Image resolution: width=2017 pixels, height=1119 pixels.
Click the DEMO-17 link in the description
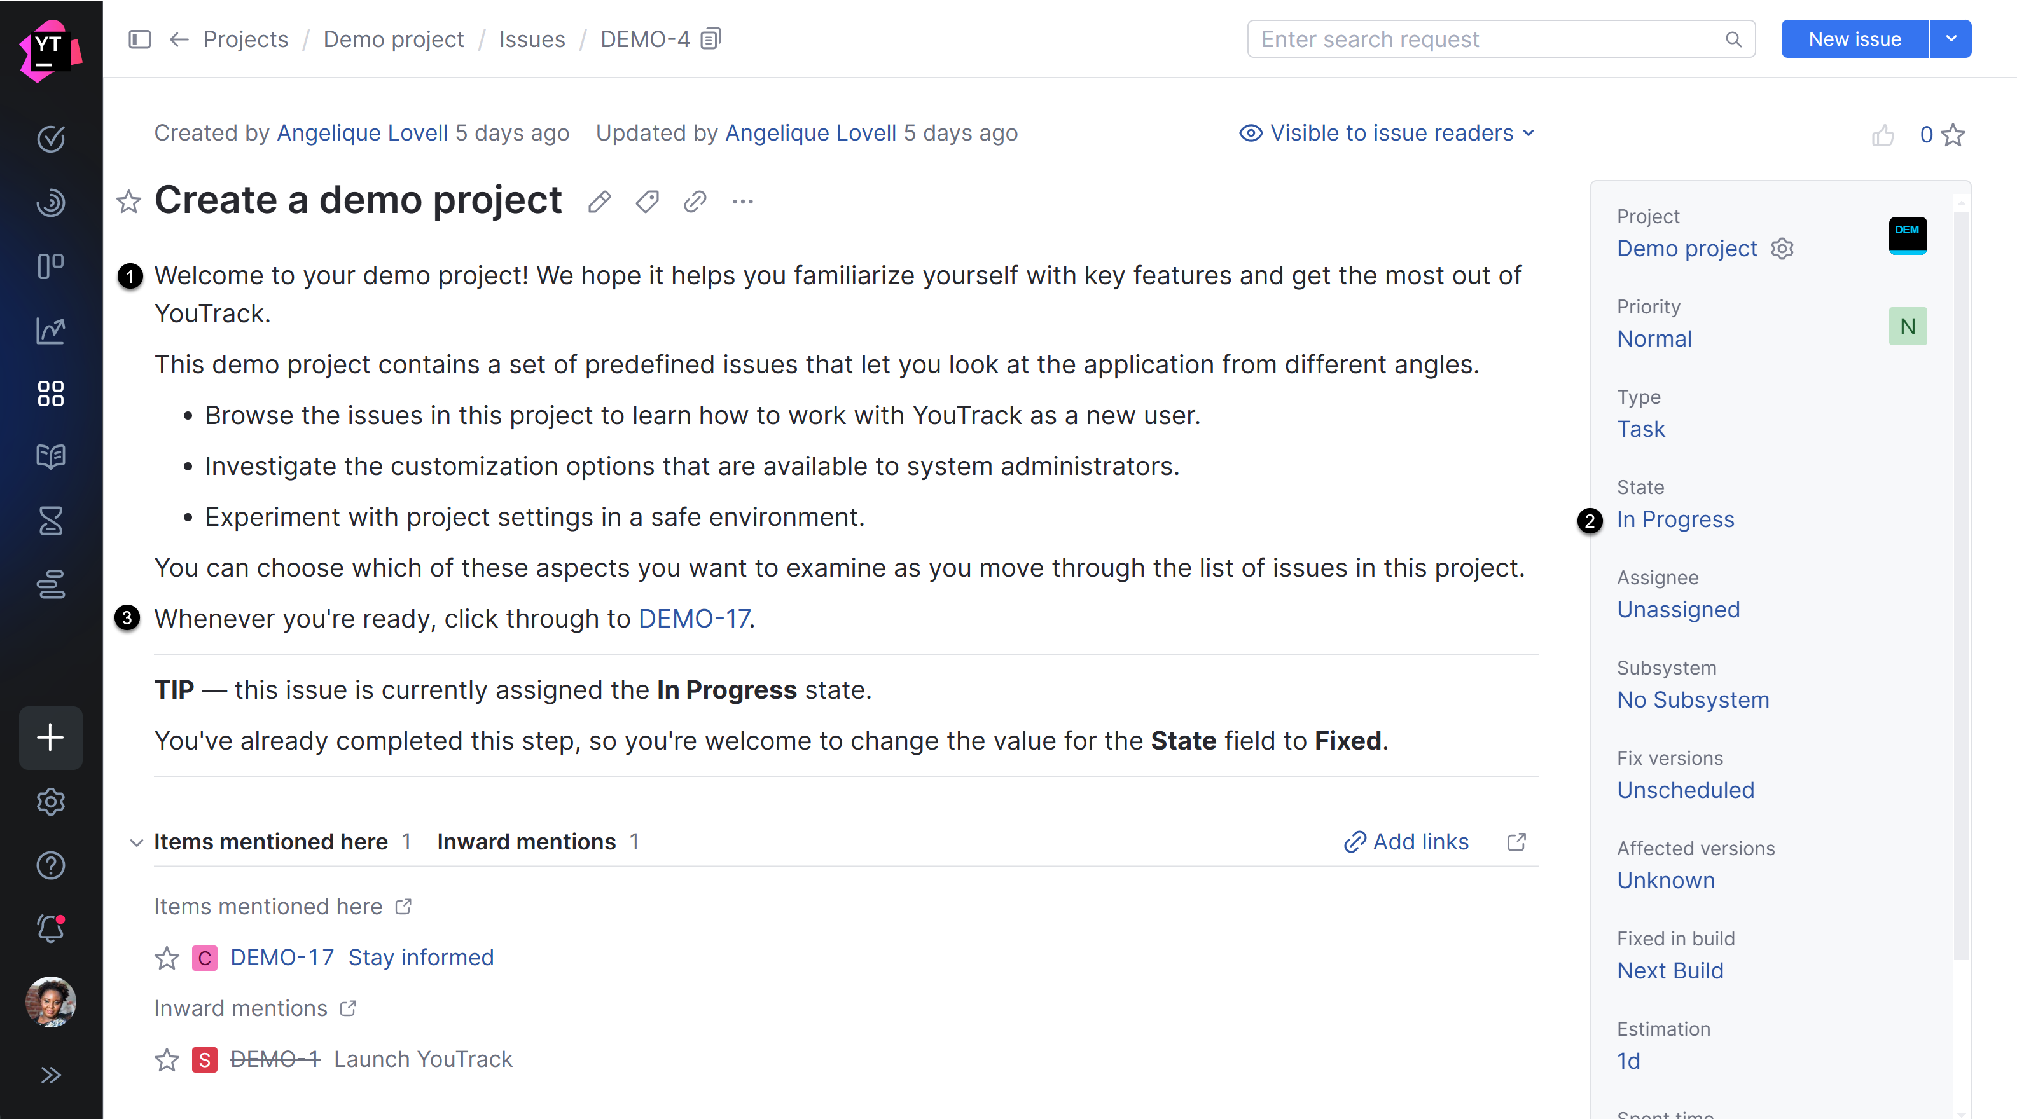(694, 618)
